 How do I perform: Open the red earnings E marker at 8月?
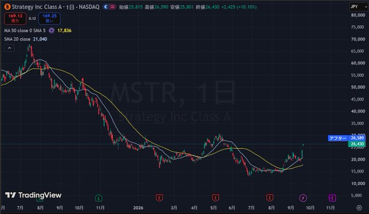point(270,198)
